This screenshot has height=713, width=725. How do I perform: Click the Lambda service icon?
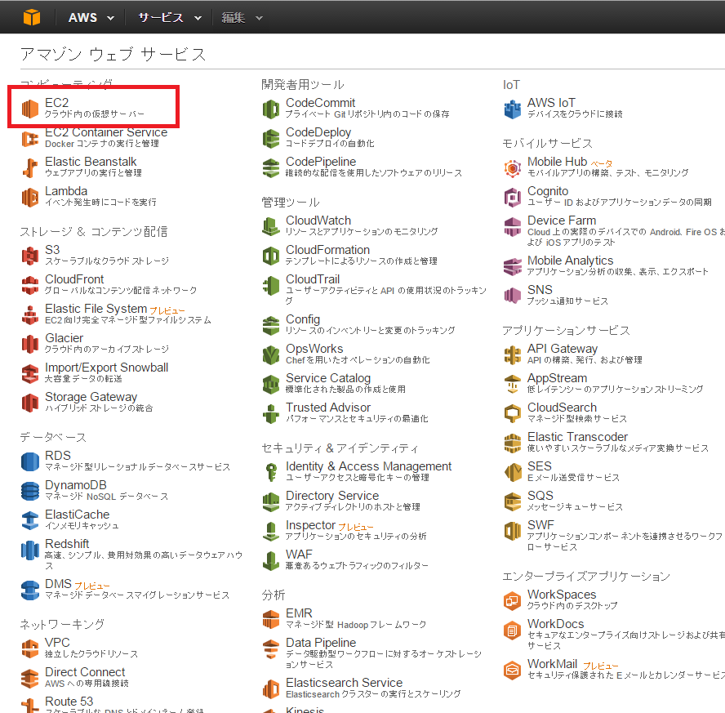click(30, 197)
